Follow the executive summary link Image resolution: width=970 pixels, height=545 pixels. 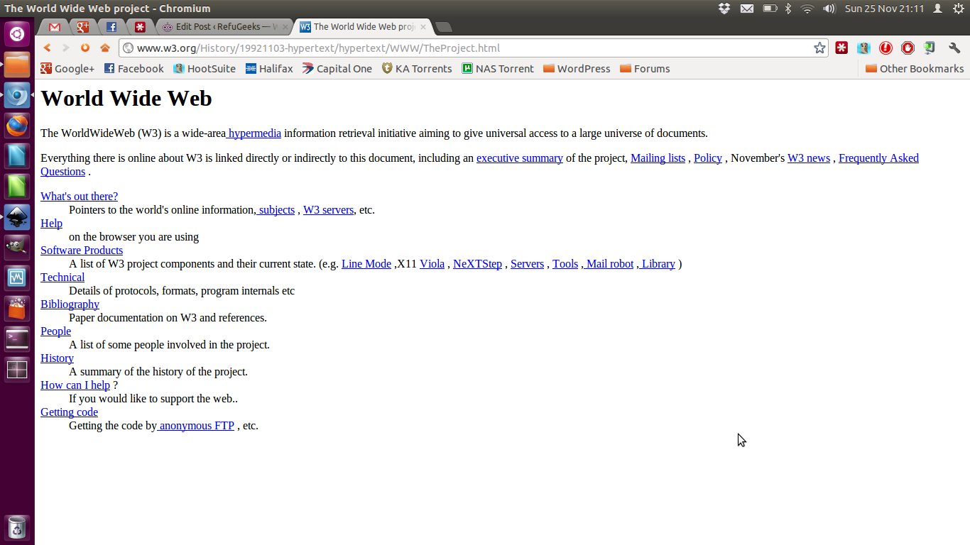click(x=519, y=158)
